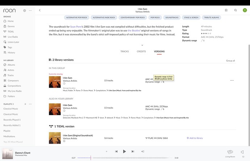This screenshot has height=161, width=250.
Task: Open the Recently Added 1 playlist
Action: coord(12,125)
